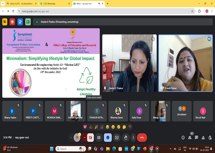Expand audio settings arrow beside the microphone

(x=71, y=138)
